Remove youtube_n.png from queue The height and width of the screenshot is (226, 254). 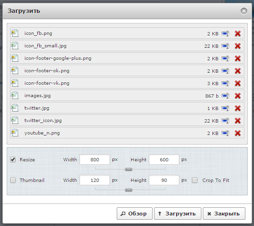(x=238, y=133)
